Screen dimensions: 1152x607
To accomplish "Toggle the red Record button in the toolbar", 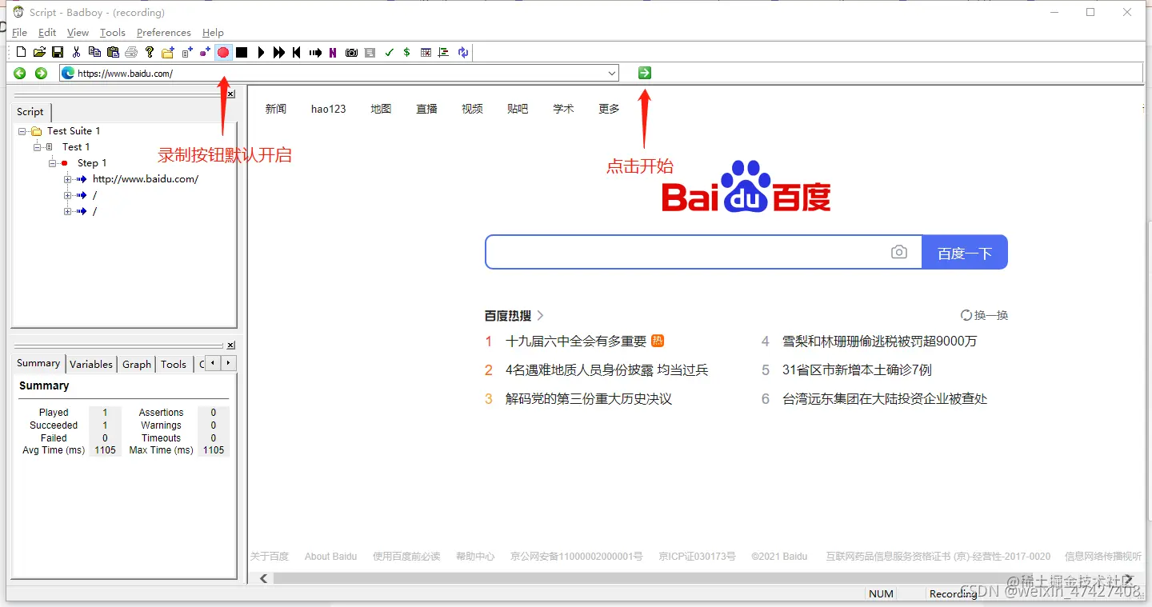I will 223,52.
